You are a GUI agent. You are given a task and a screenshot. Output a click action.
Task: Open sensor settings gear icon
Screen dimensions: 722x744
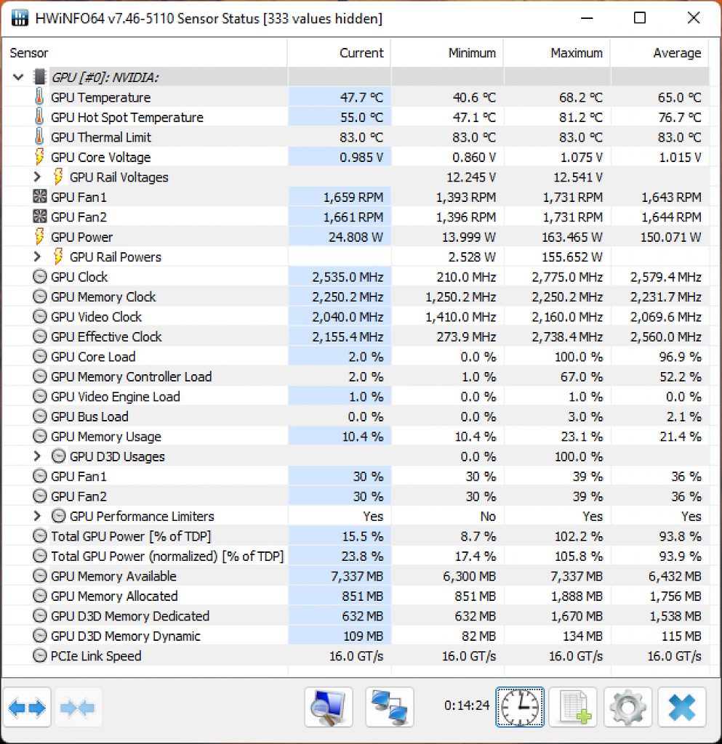tap(627, 708)
